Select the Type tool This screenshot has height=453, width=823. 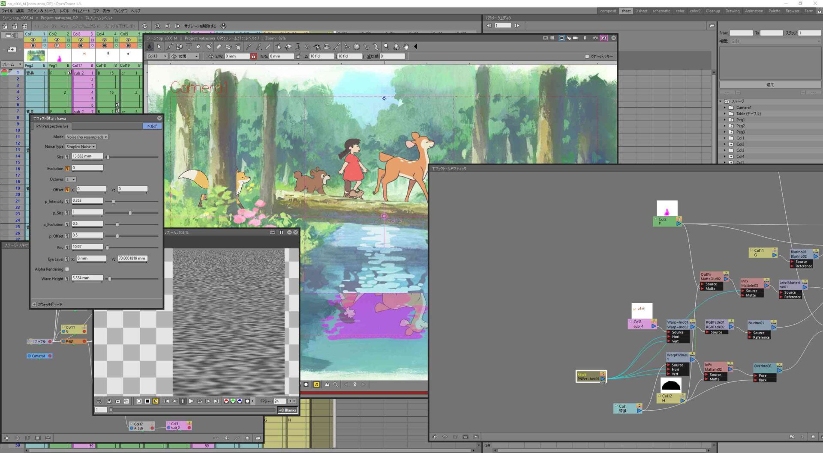(189, 47)
